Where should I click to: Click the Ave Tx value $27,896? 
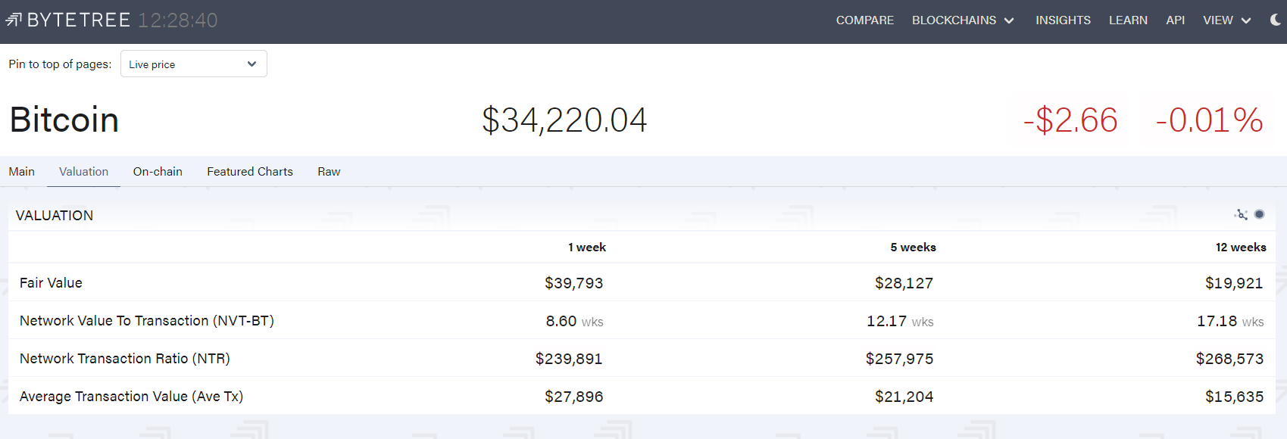tap(573, 397)
